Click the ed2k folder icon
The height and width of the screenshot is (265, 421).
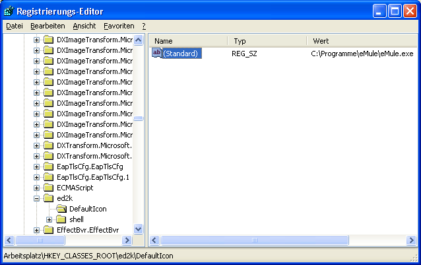point(49,198)
